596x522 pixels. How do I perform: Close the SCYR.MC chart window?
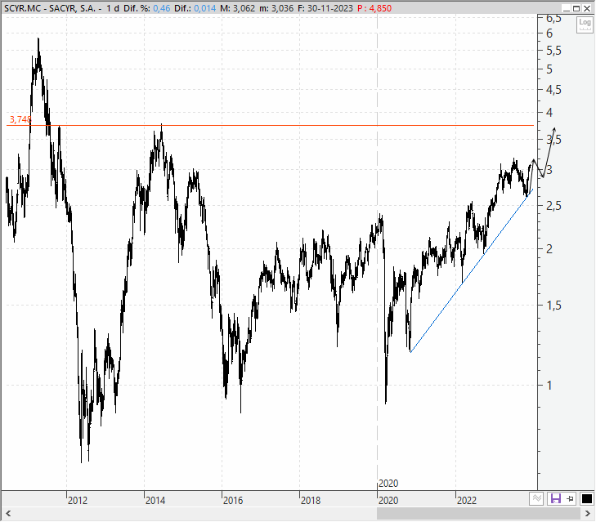click(587, 8)
